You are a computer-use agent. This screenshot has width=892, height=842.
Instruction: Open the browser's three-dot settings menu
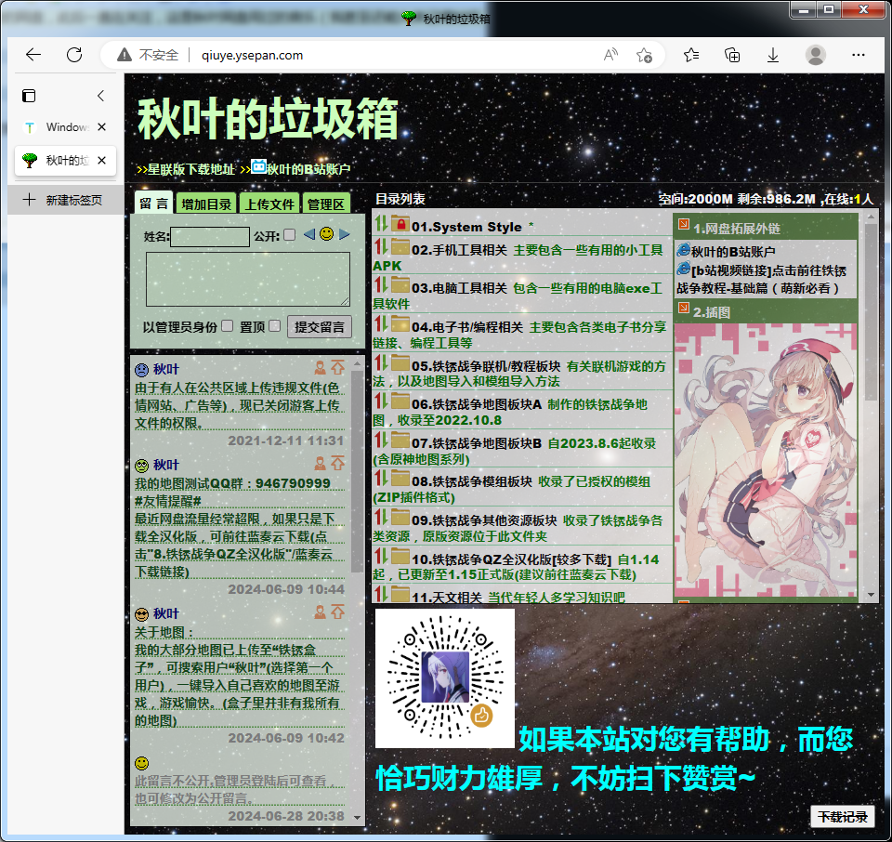tap(858, 55)
